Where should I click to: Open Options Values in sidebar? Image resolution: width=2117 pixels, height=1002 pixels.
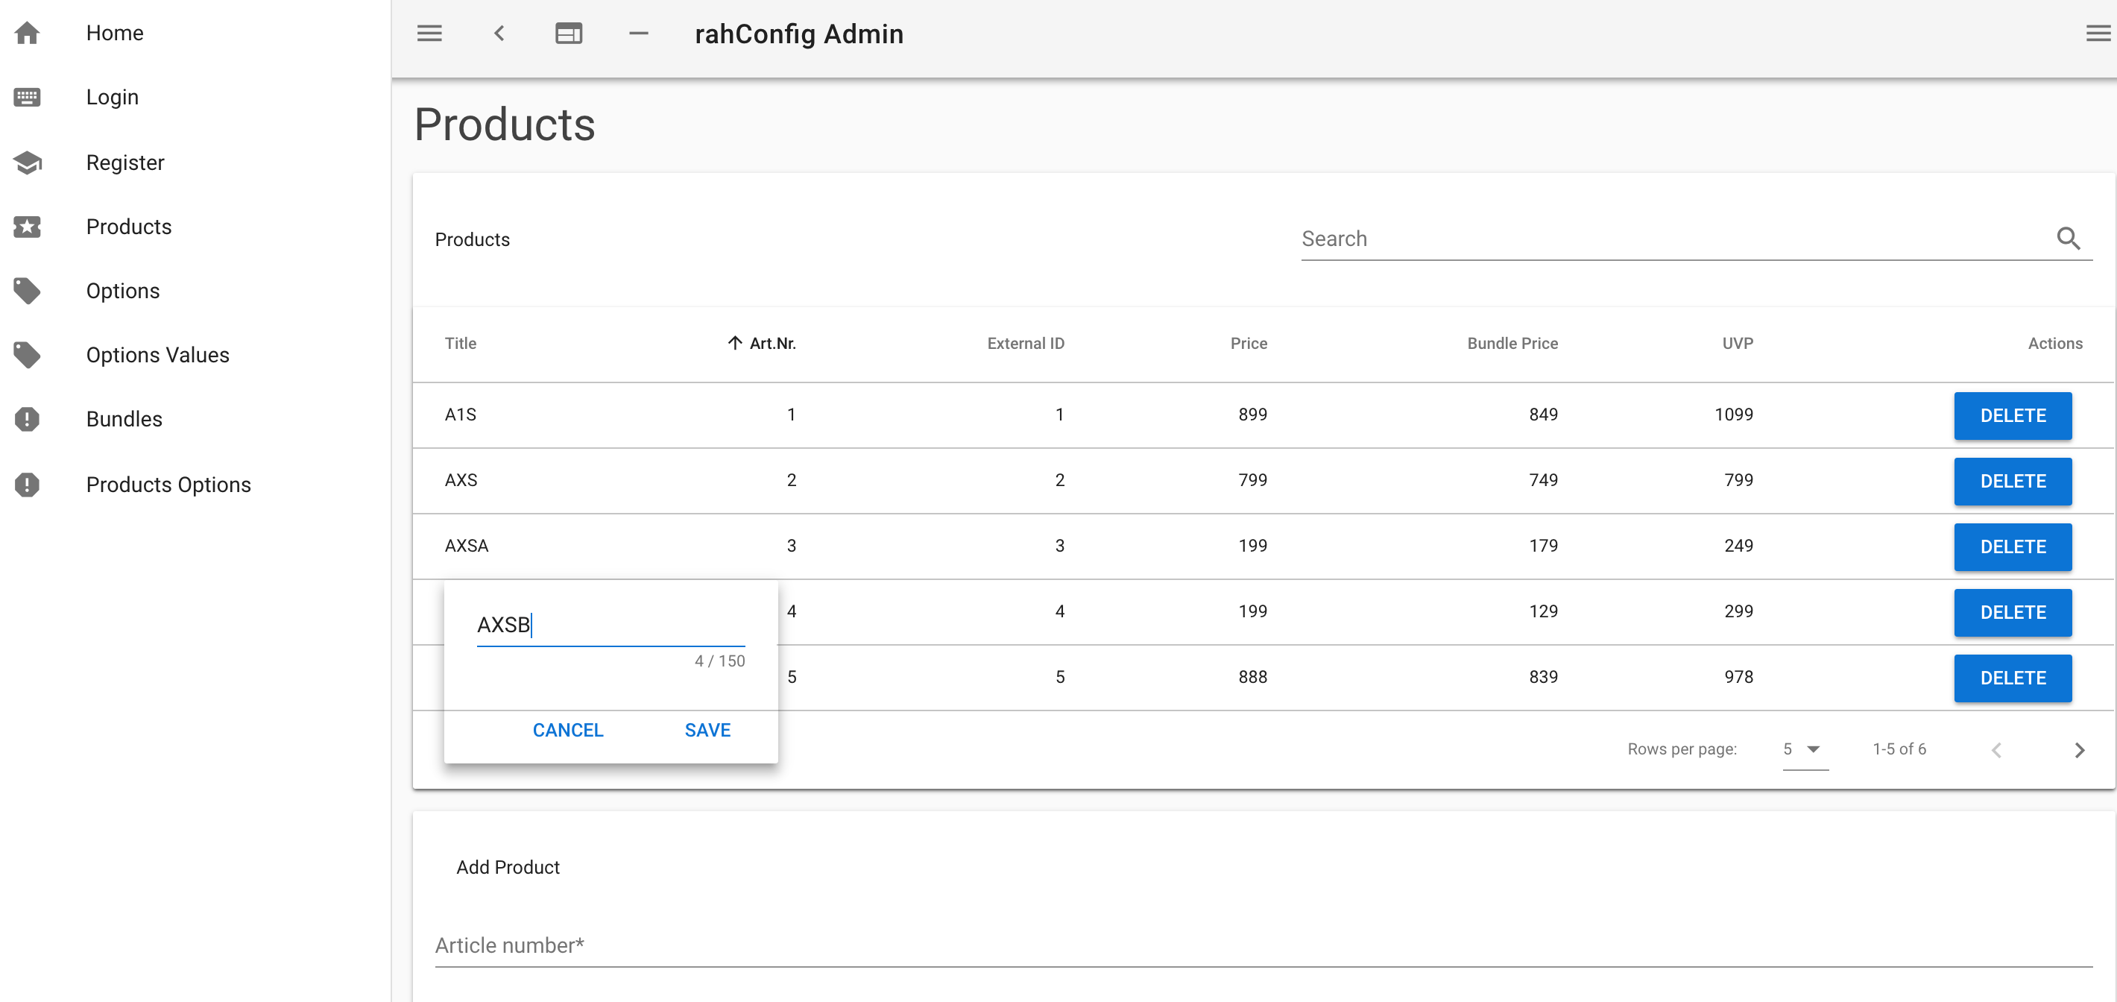157,355
